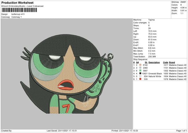Click the max stitch value "8.8 mm"
This screenshot has height=133, width=188.
(x=152, y=48)
